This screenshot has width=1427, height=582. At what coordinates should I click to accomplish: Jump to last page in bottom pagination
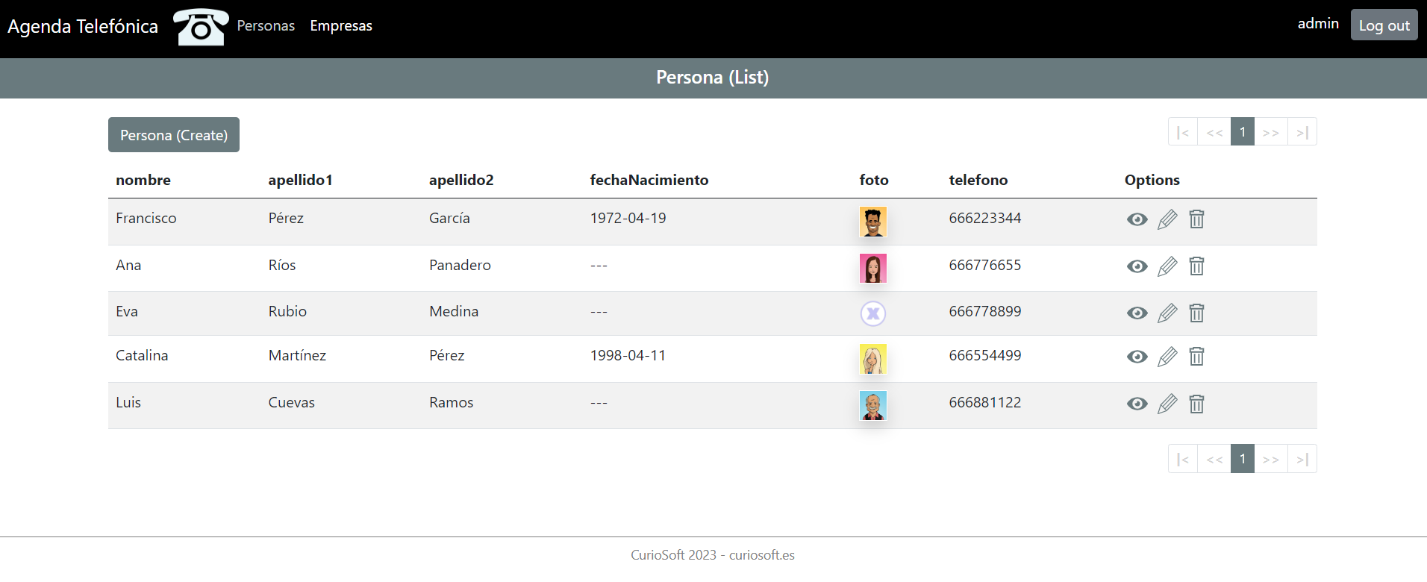1302,459
